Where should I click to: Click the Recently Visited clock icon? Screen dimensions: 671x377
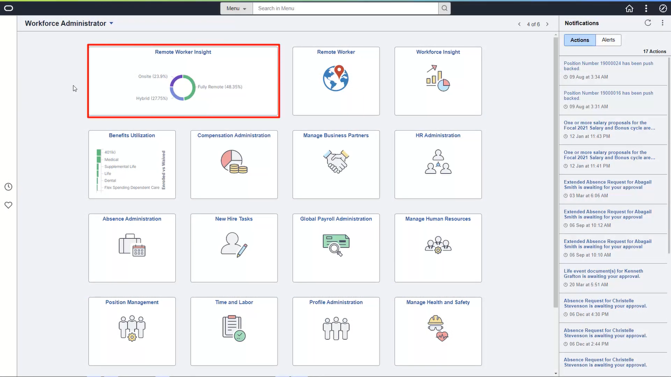pos(8,187)
